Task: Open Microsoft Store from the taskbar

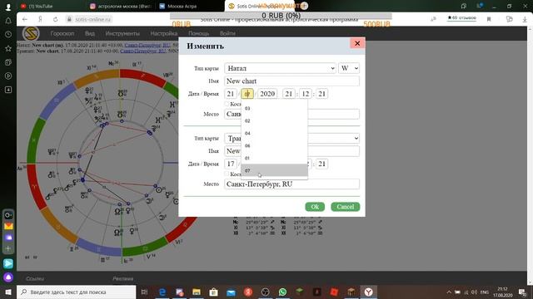Action: point(213,292)
